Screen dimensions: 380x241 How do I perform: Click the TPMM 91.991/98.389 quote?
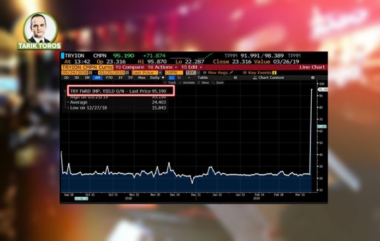click(263, 56)
